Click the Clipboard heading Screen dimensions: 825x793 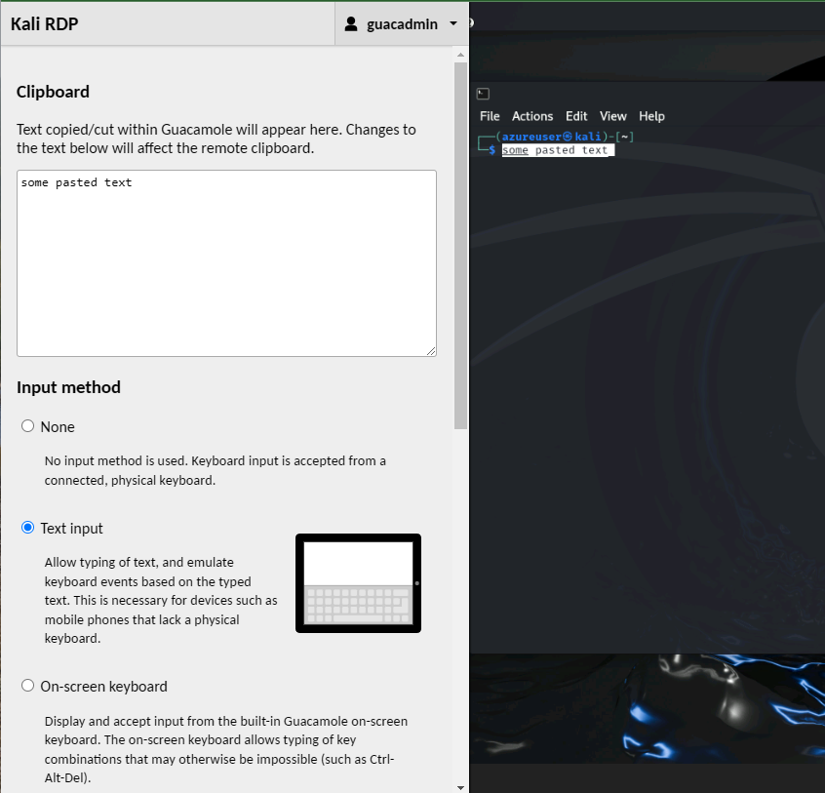click(x=53, y=92)
